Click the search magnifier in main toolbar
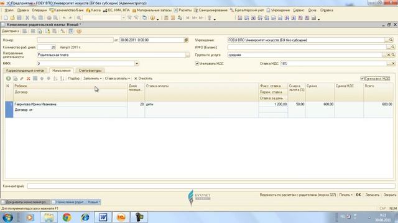Viewport: 398px width, 223px height. point(79,18)
